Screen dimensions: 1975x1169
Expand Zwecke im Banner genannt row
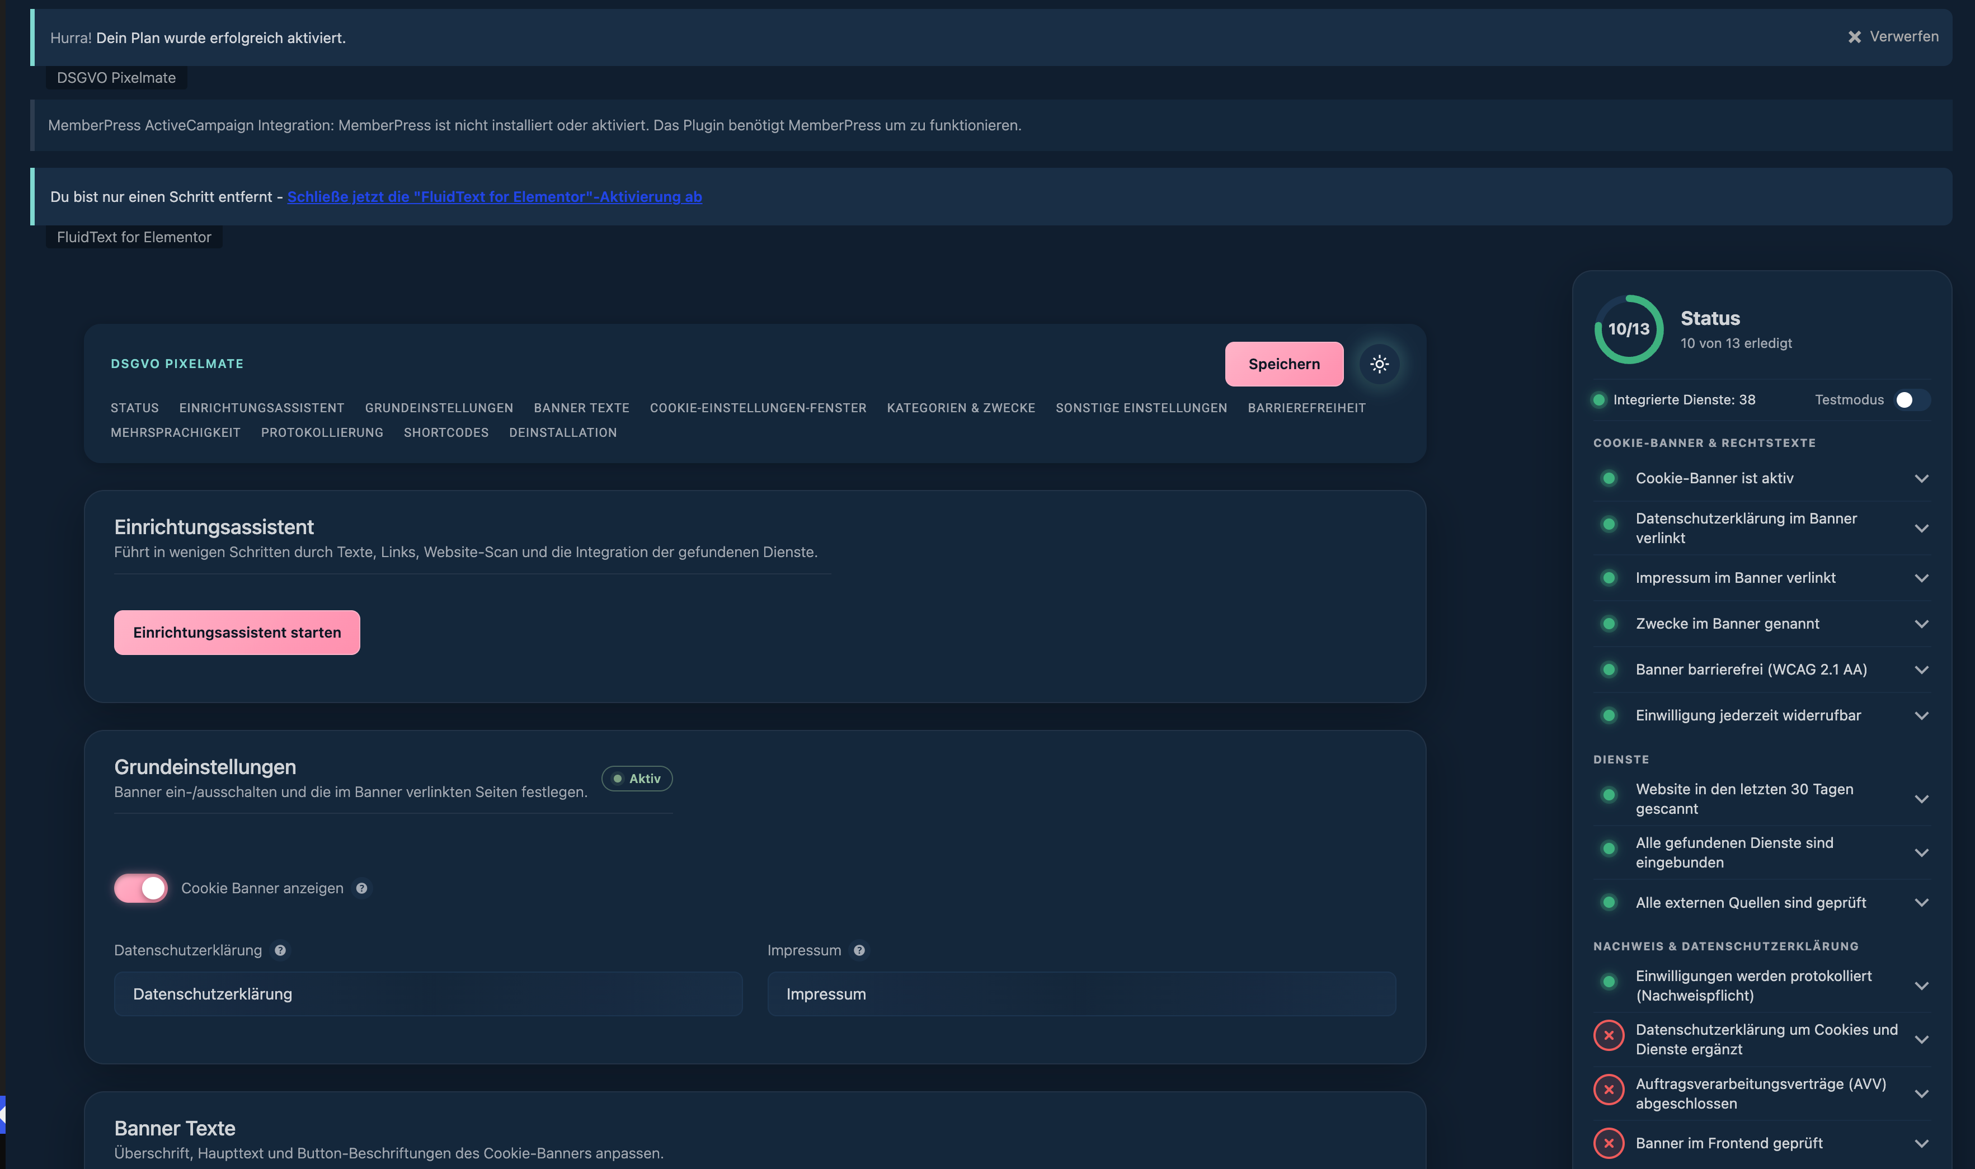pos(1921,624)
